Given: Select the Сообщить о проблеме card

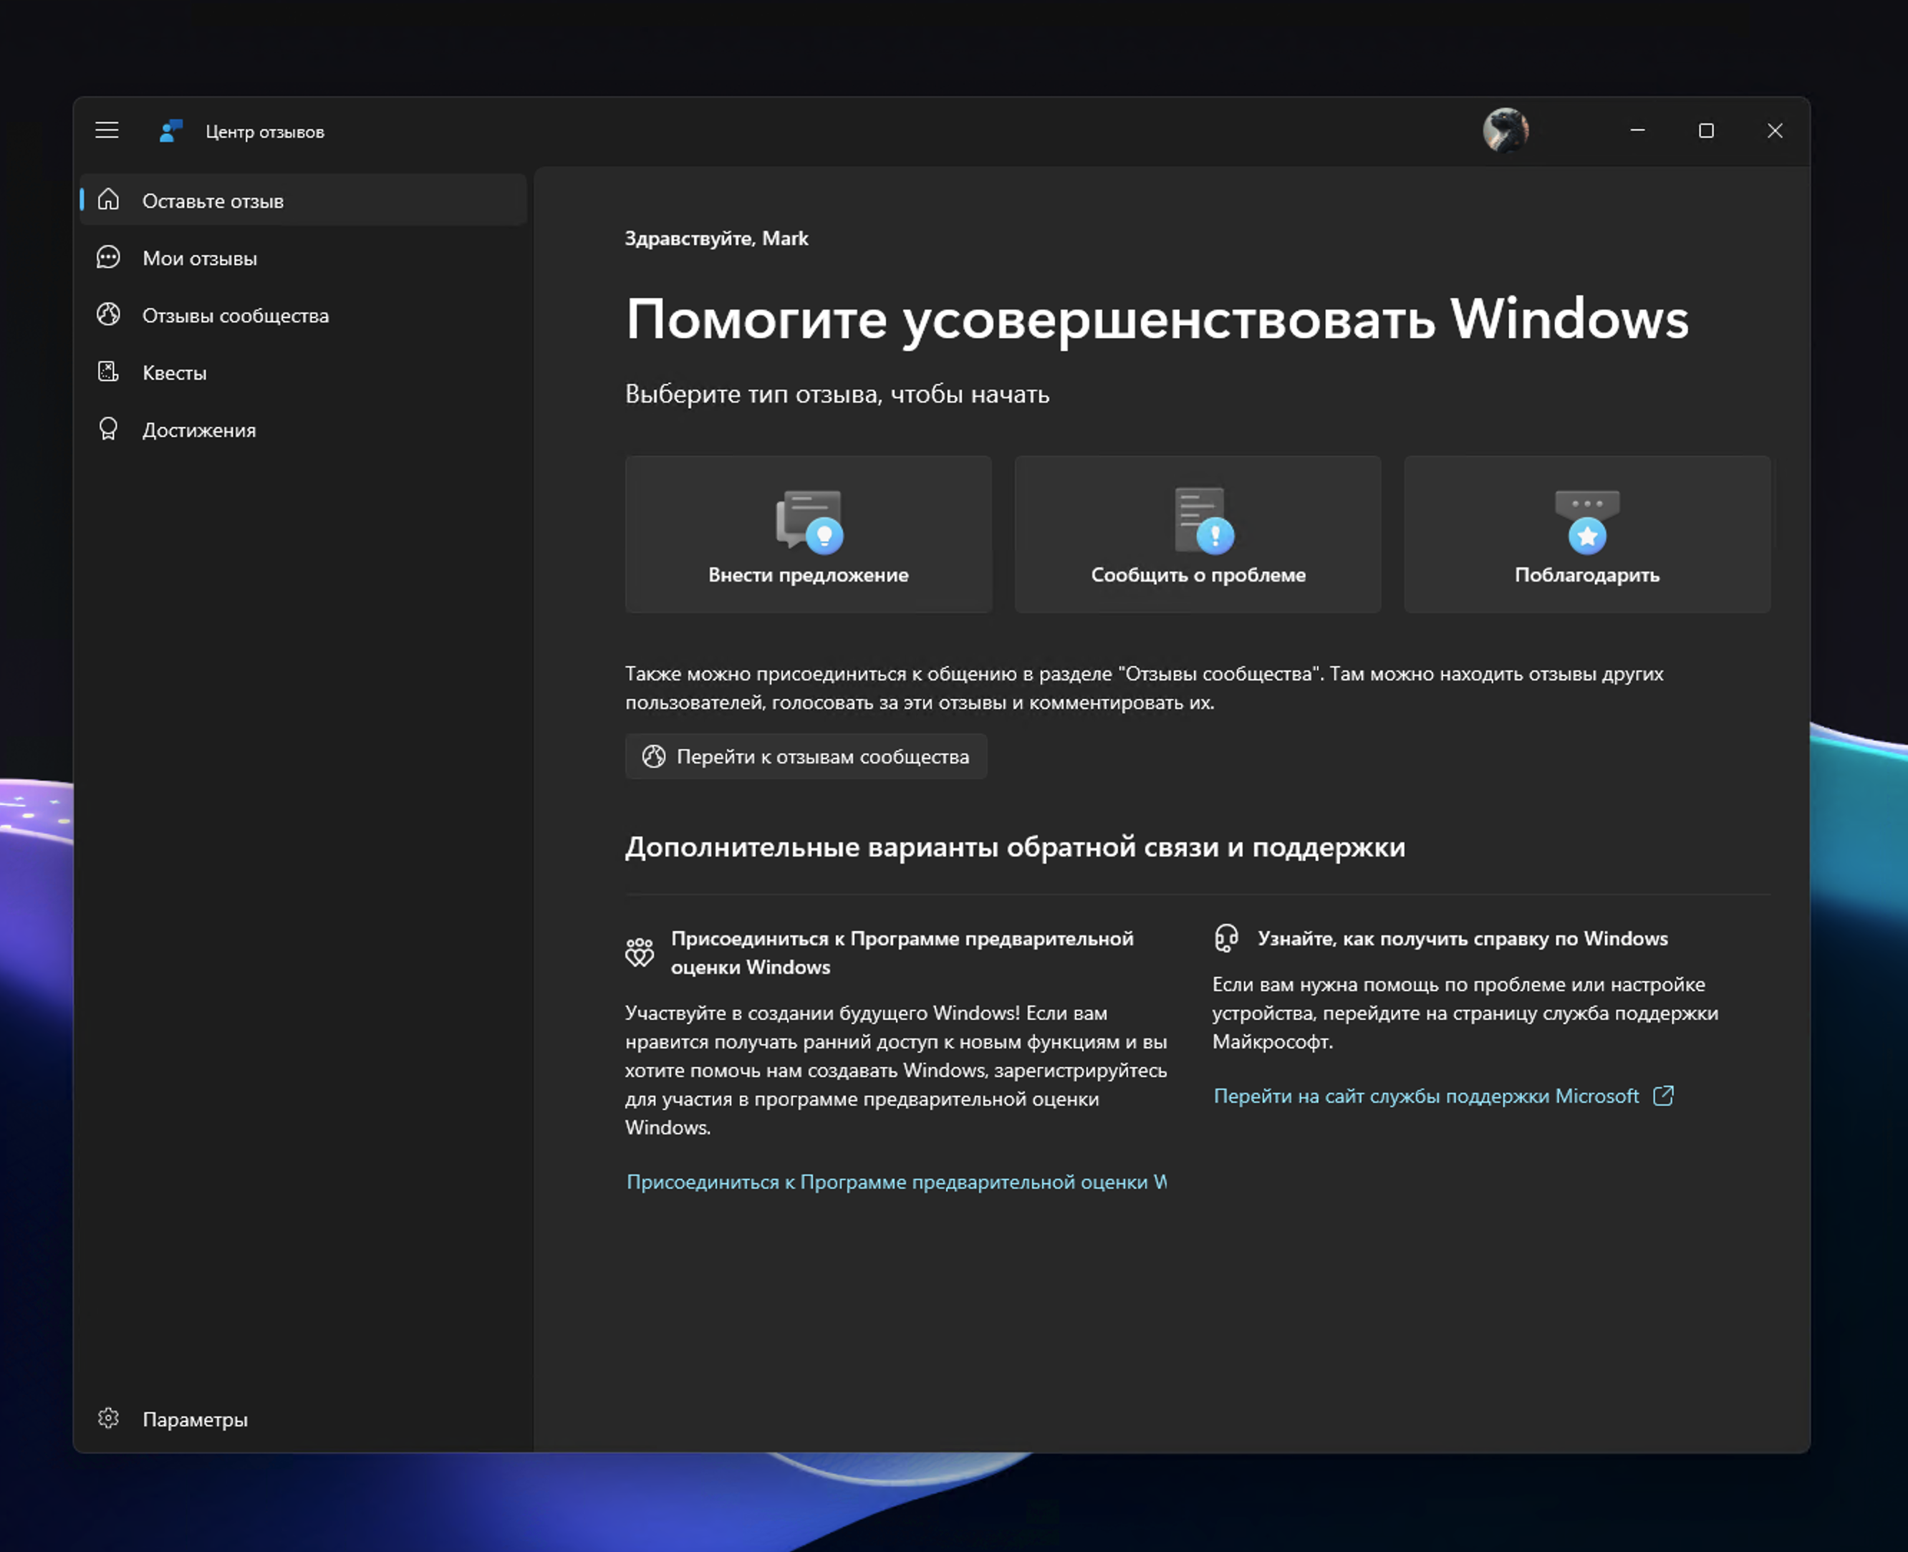Looking at the screenshot, I should [1198, 534].
